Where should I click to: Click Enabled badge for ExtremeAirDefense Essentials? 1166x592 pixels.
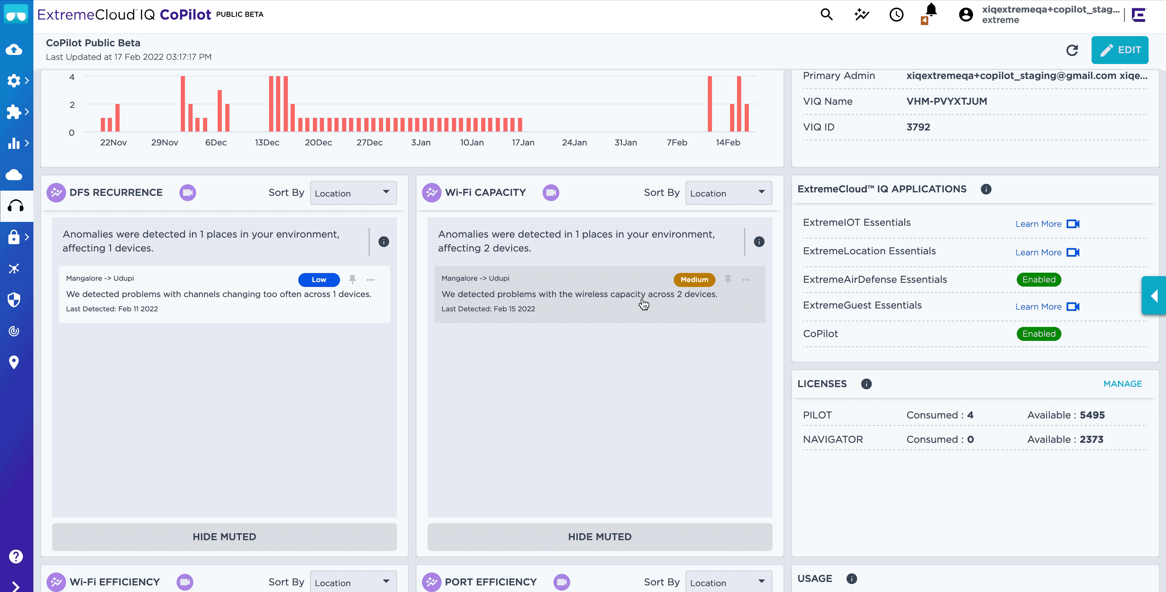point(1039,279)
